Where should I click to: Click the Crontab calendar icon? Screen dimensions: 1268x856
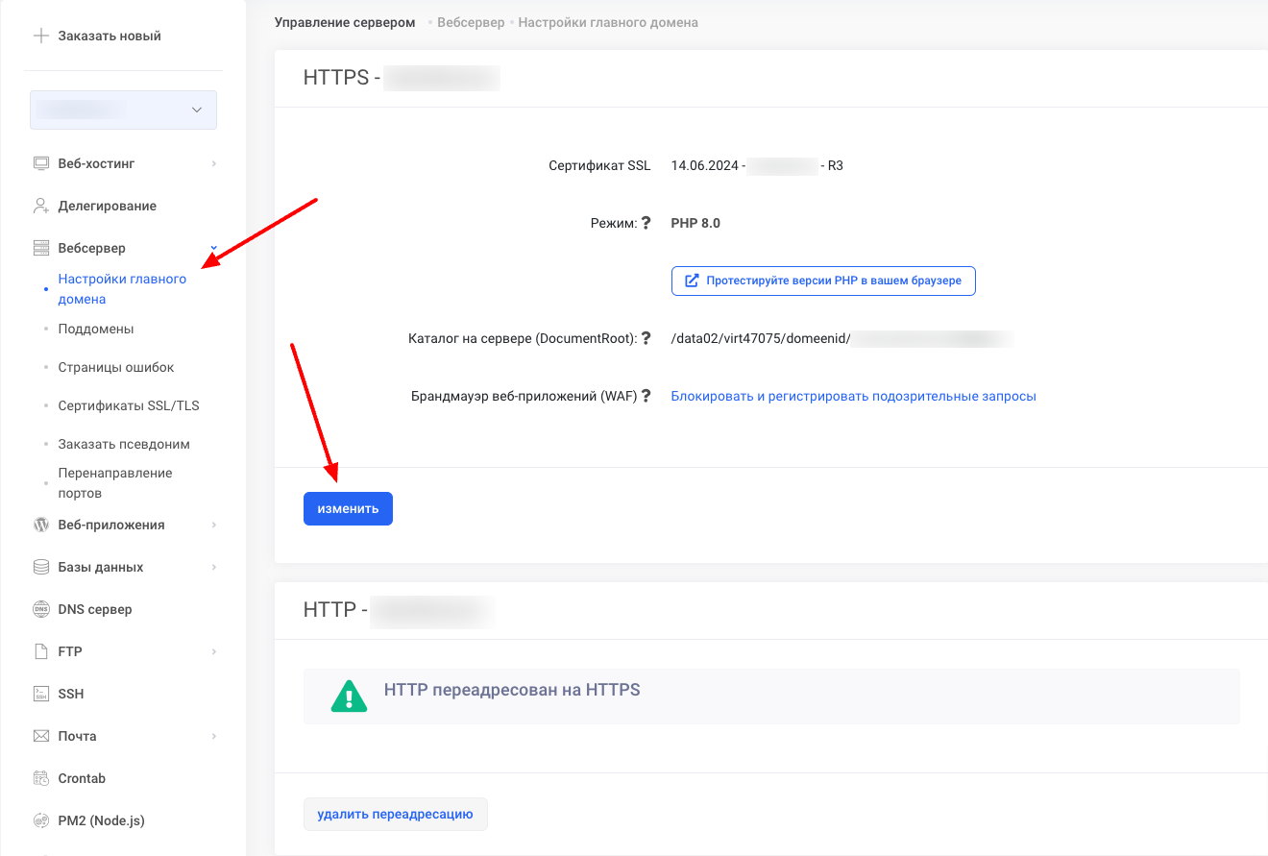41,778
